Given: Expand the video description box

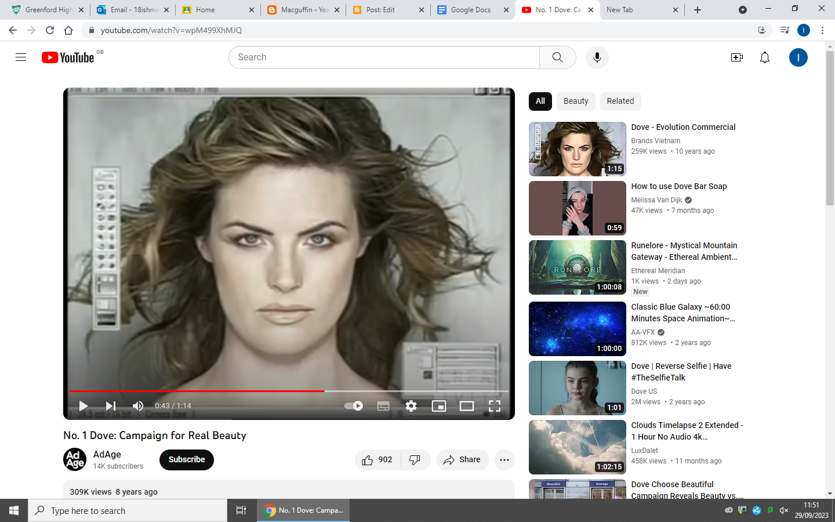Looking at the screenshot, I should pyautogui.click(x=289, y=490).
